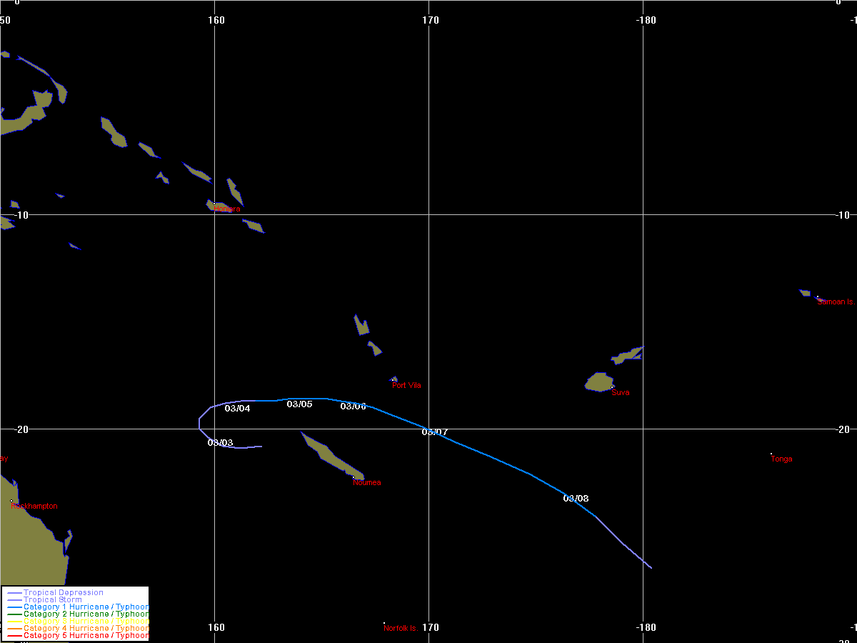Click Category 5 Hurricane / Typhoon legend entry
Viewport: 857px width, 643px height.
click(x=86, y=636)
